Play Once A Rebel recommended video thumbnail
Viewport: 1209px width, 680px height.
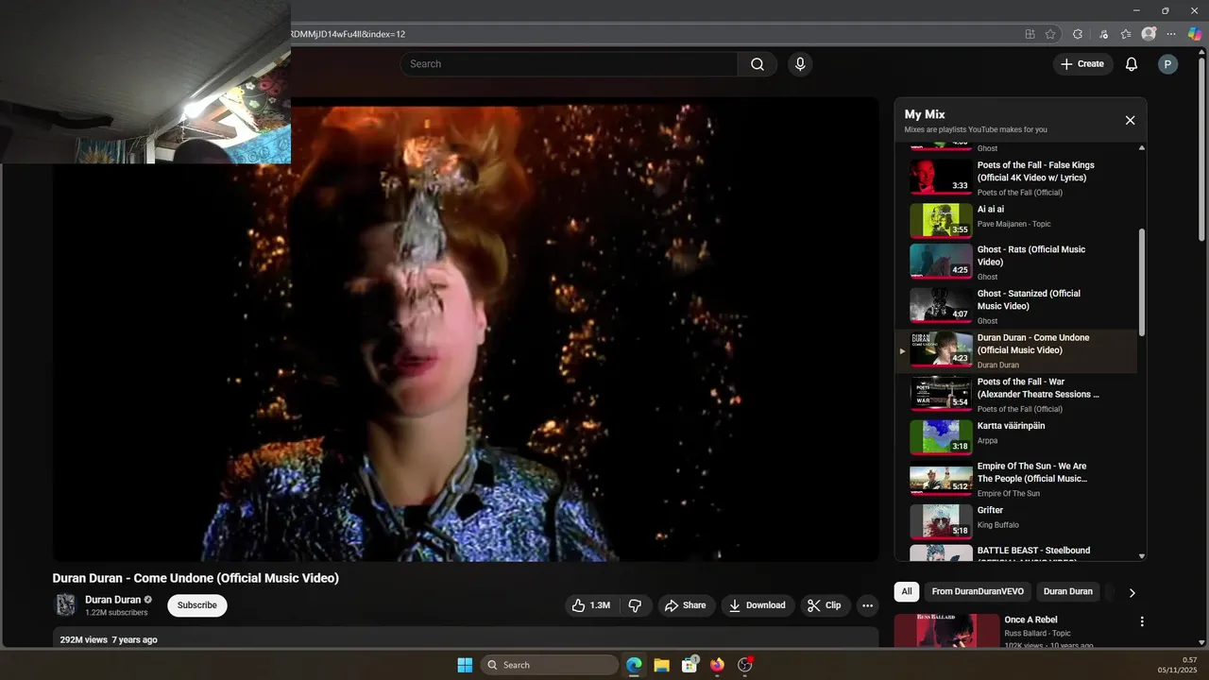click(946, 631)
